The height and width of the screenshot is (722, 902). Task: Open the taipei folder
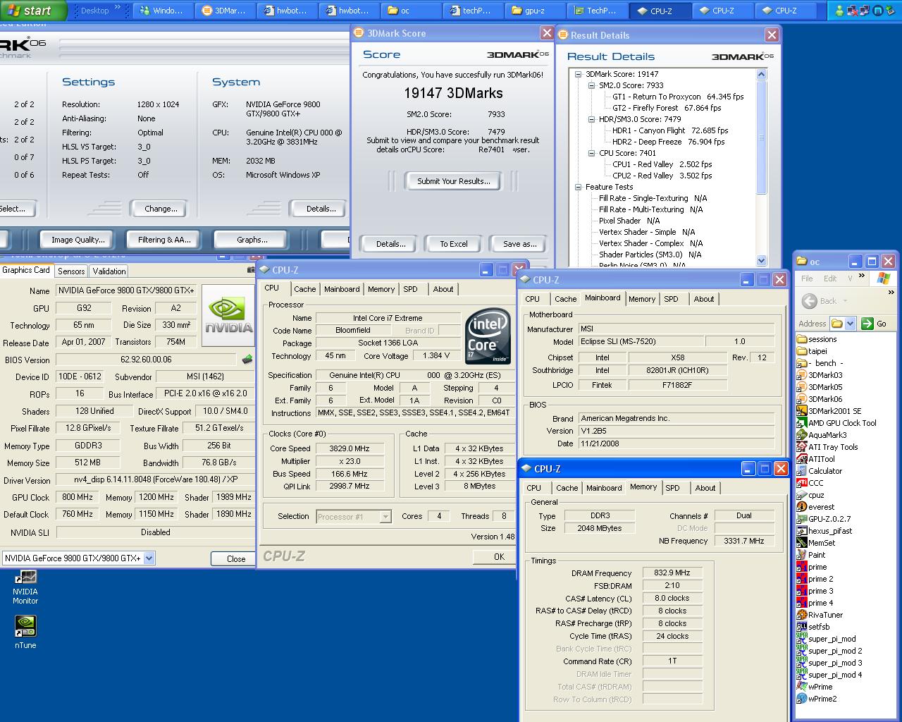pos(812,351)
